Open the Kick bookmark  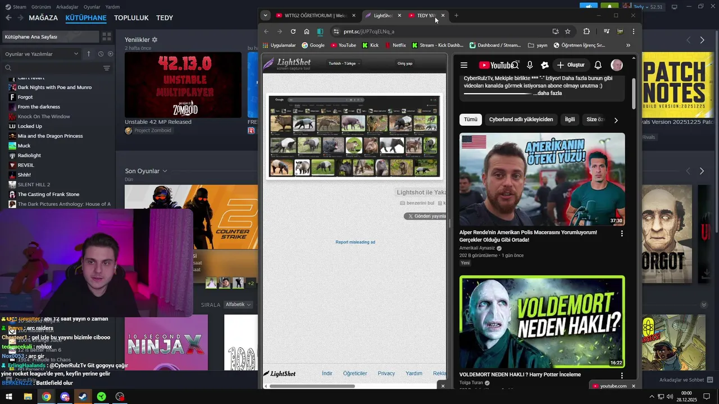pyautogui.click(x=370, y=45)
